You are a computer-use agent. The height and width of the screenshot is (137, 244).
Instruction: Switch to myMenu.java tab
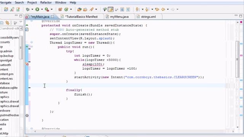[119, 17]
